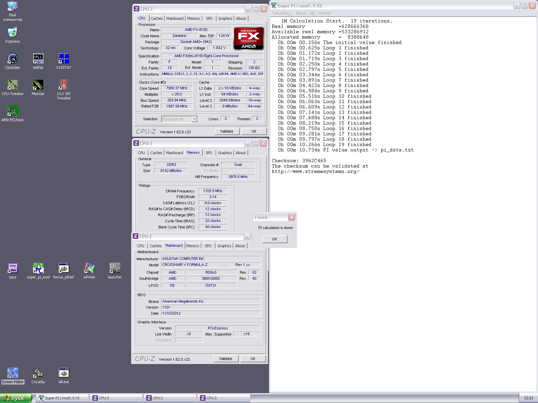The height and width of the screenshot is (403, 538).
Task: Open the Help menu in Super PI
Action: pyautogui.click(x=324, y=13)
